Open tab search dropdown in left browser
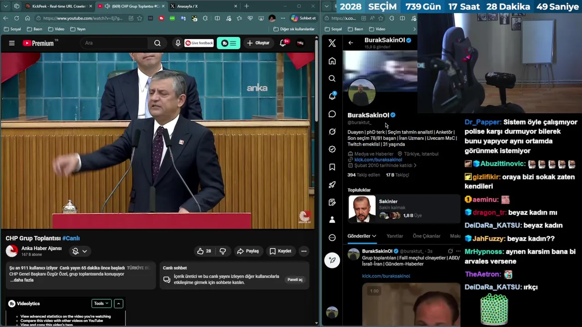 coord(5,6)
